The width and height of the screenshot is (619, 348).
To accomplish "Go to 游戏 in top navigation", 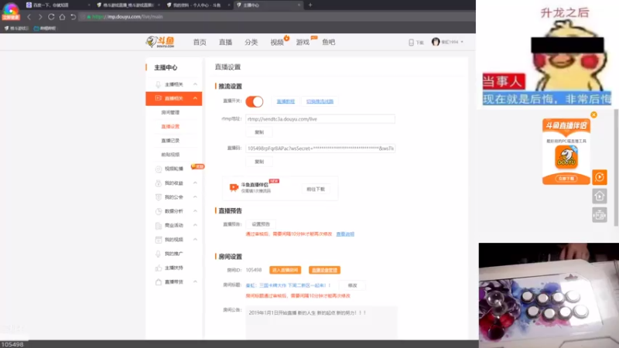I will point(303,43).
